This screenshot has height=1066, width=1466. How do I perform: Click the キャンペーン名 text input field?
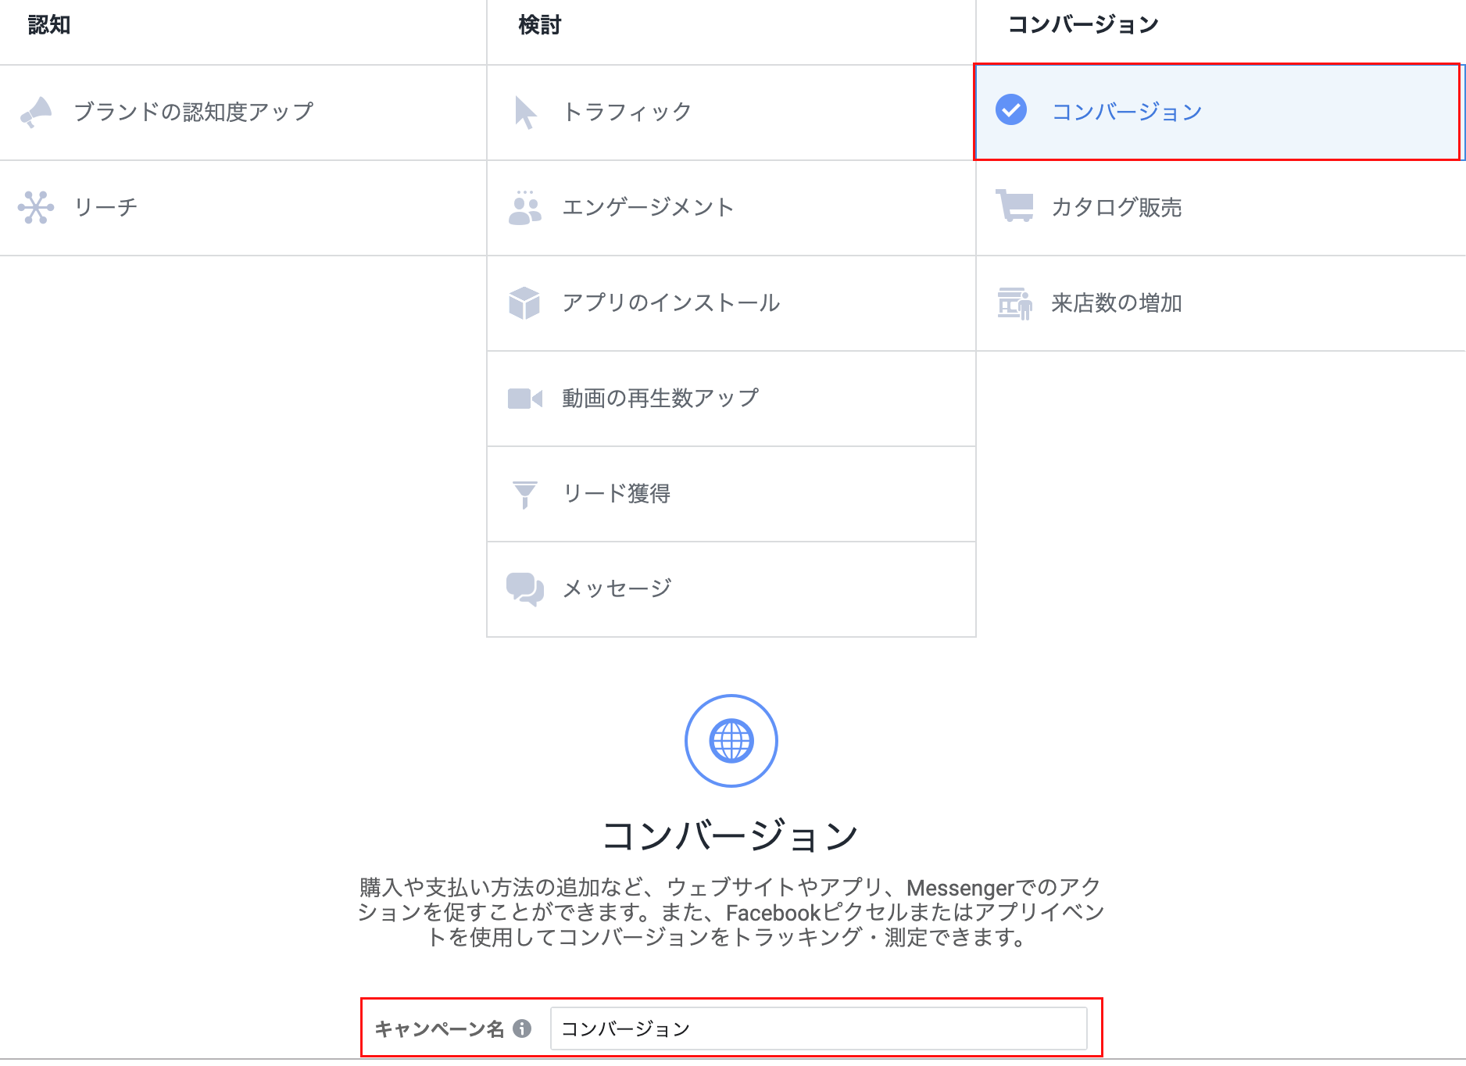818,1028
